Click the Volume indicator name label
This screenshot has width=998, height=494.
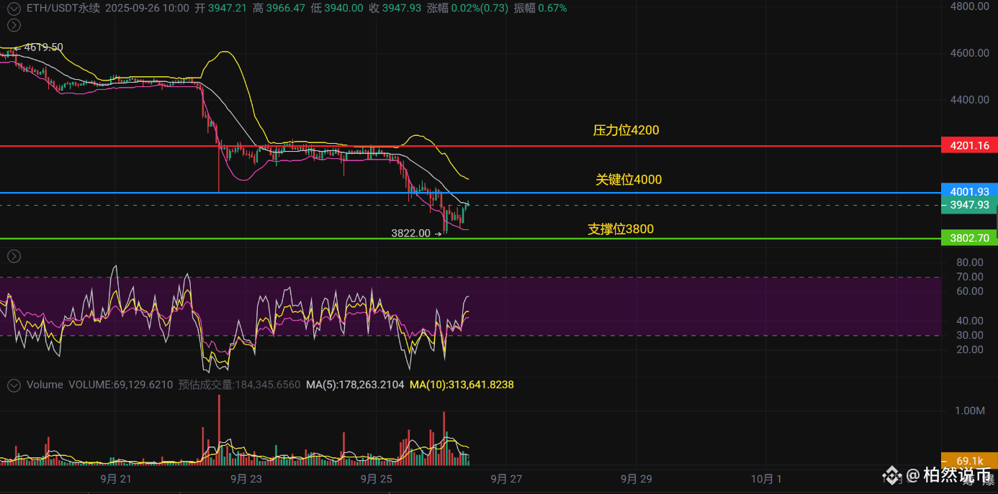[x=45, y=385]
